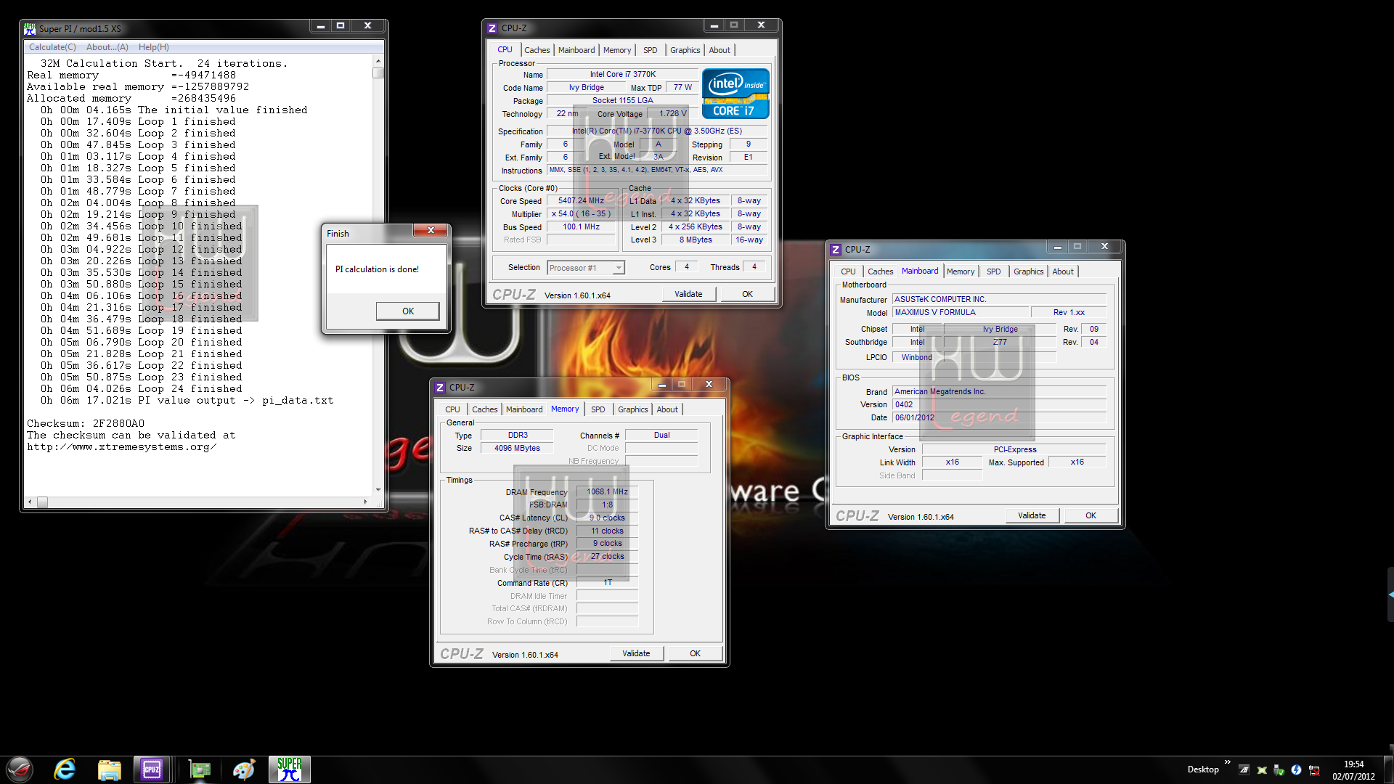Image resolution: width=1394 pixels, height=784 pixels.
Task: Click OK in the top CPU-Z window
Action: (x=747, y=294)
